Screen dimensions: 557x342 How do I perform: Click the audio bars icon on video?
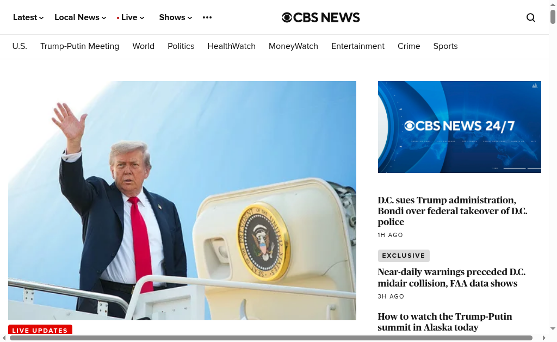click(535, 85)
